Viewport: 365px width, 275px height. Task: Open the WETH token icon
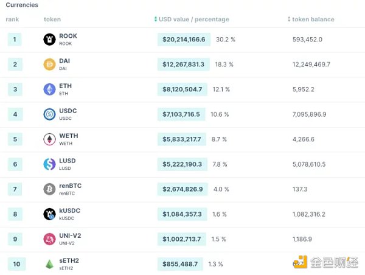click(x=49, y=139)
